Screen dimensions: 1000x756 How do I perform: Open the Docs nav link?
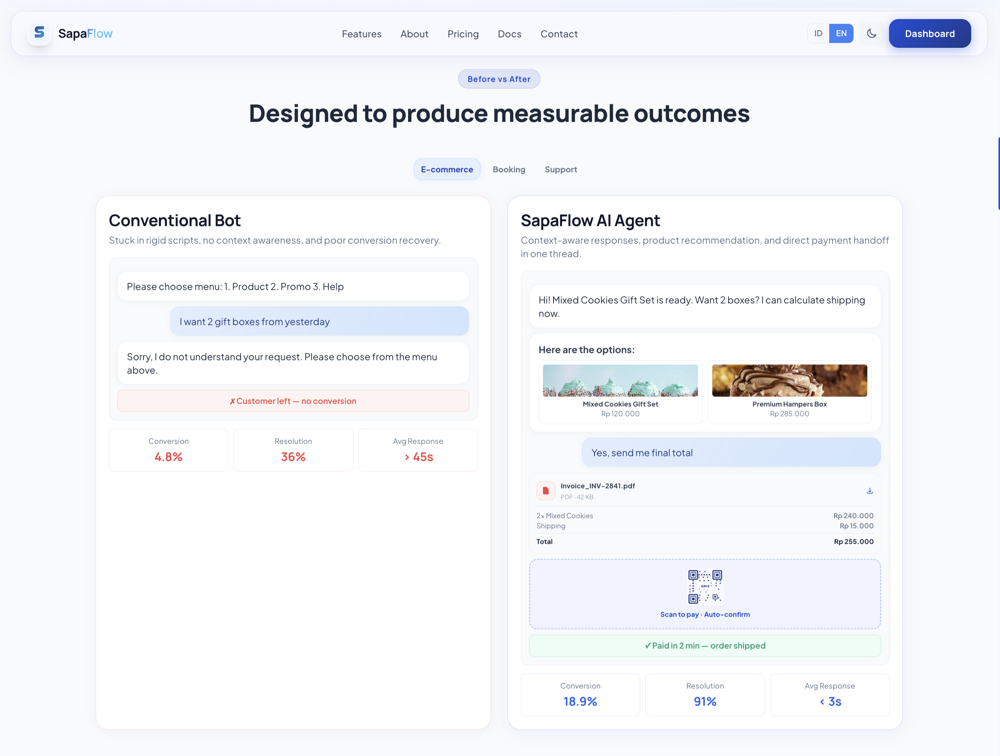tap(509, 34)
